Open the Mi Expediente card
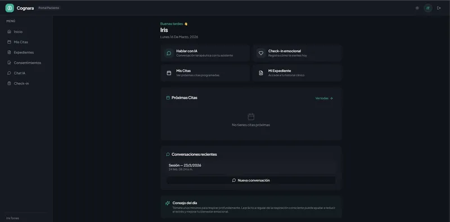Viewport: 450px width, 222px height. click(298, 73)
